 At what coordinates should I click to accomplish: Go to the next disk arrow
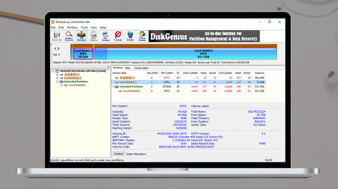point(58,48)
